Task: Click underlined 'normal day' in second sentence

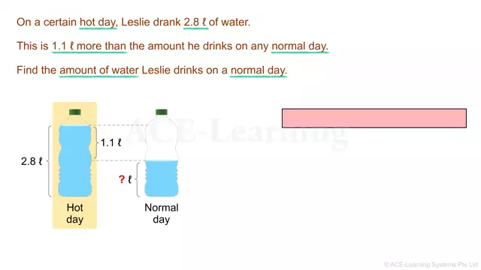Action: point(300,46)
